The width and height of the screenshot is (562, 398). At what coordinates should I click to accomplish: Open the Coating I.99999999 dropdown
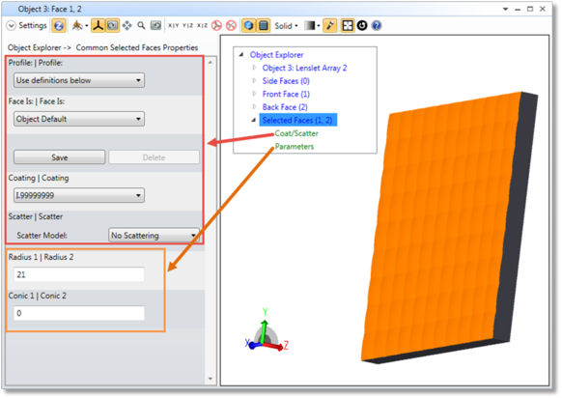click(x=79, y=195)
